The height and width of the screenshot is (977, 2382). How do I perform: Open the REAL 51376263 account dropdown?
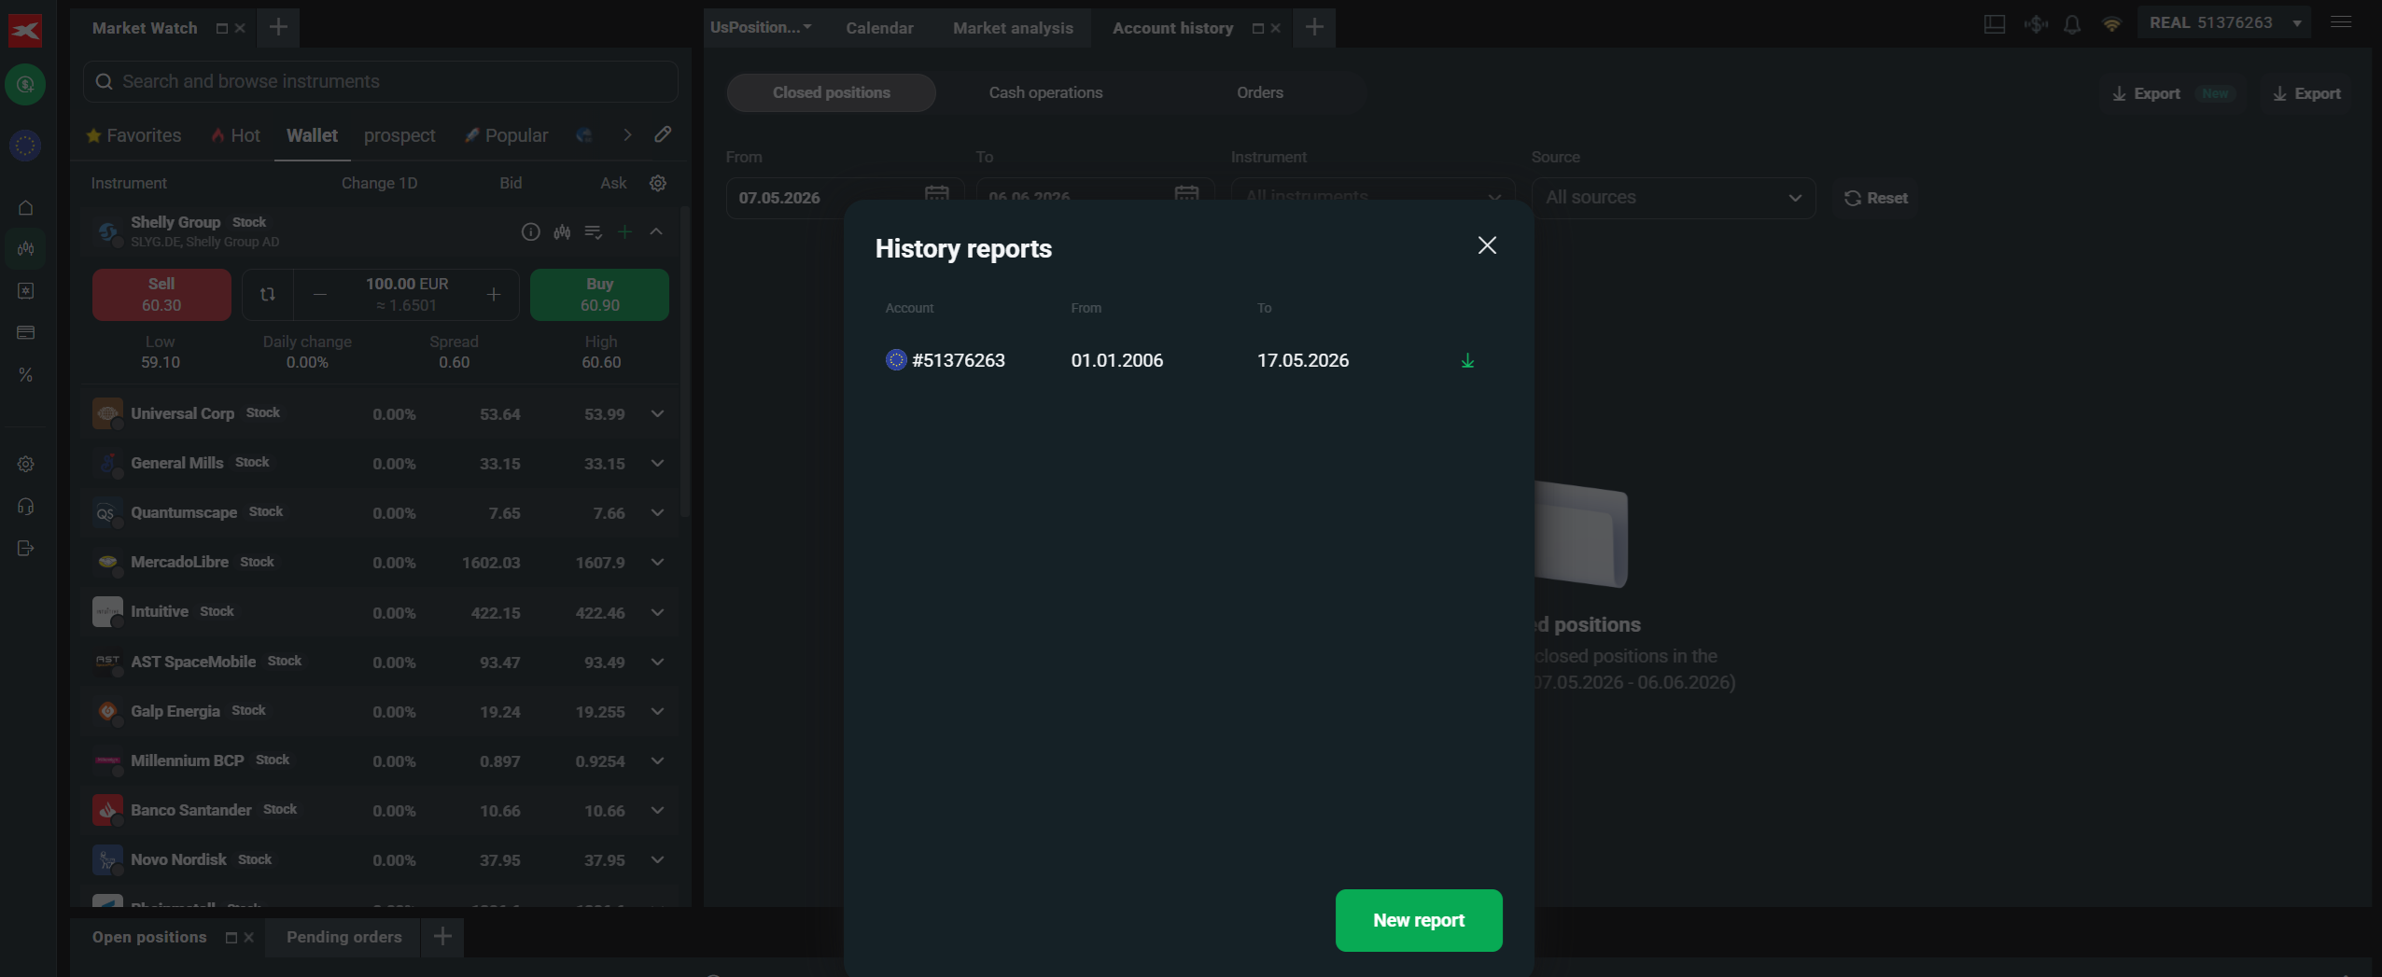pos(2224,23)
